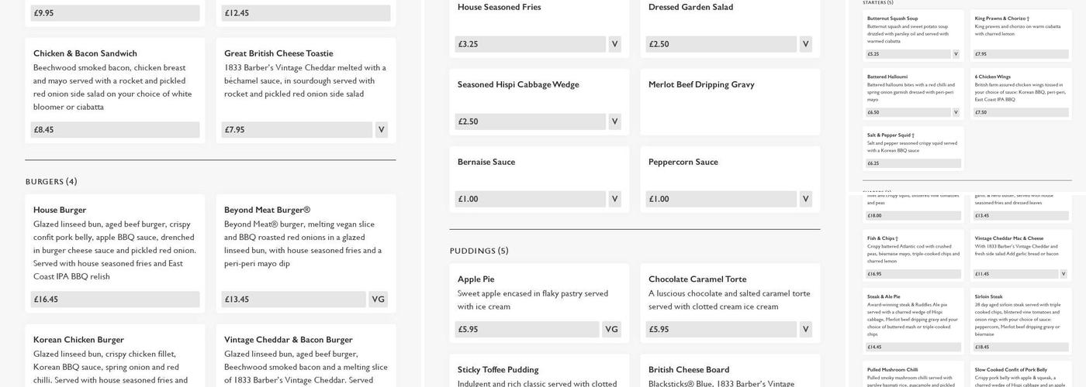This screenshot has width=1086, height=387.
Task: Click the £8.45 Chicken & Bacon Sandwich price
Action: point(115,130)
